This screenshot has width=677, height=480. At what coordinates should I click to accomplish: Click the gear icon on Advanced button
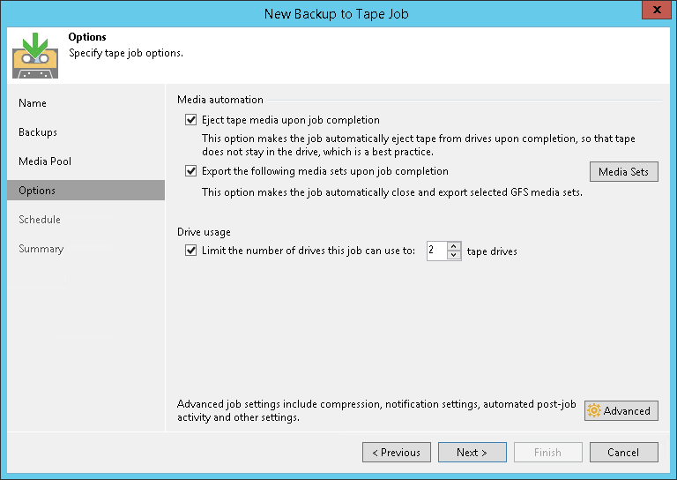click(594, 411)
